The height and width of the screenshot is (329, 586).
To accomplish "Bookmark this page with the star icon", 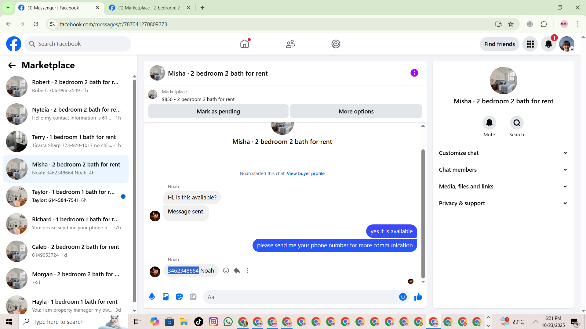I will [x=511, y=24].
